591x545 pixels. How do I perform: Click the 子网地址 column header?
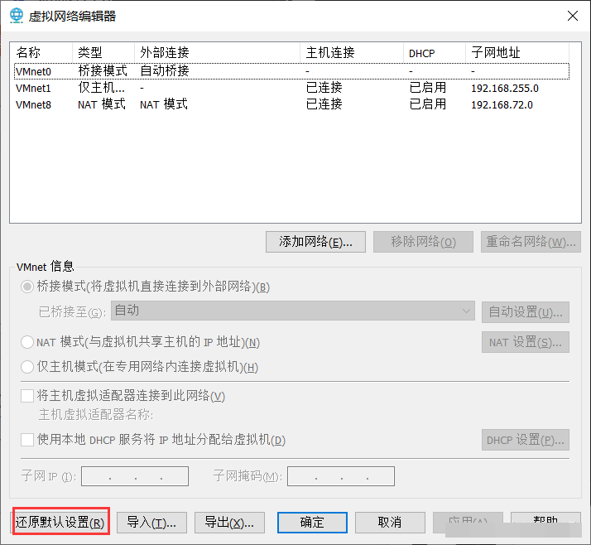517,52
